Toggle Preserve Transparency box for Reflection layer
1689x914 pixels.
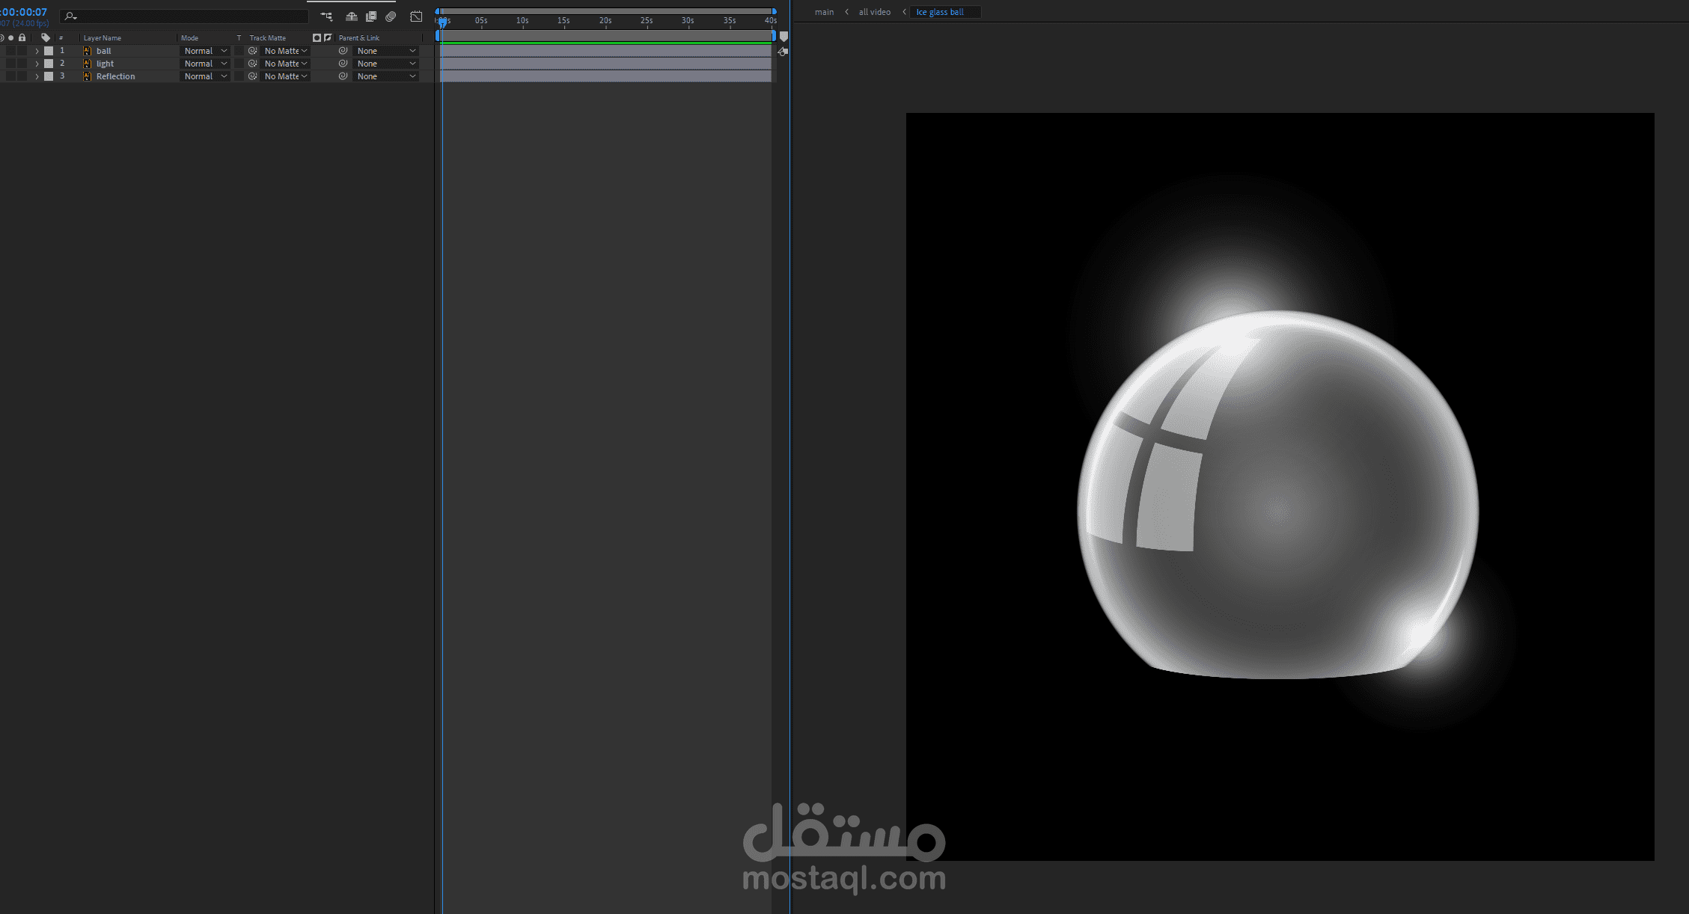pyautogui.click(x=239, y=76)
